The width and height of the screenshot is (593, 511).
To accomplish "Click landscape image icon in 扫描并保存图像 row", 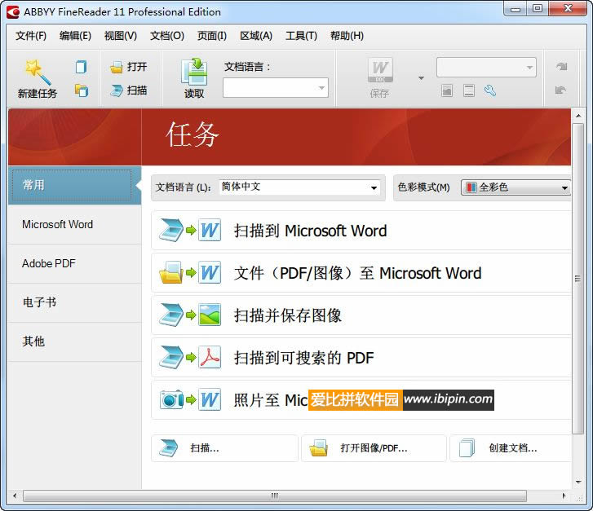I will pyautogui.click(x=210, y=315).
